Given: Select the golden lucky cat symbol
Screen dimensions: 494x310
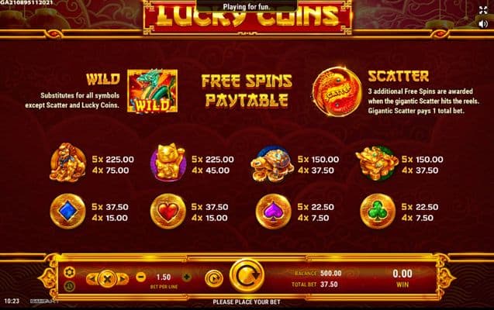Looking at the screenshot, I should [x=168, y=163].
